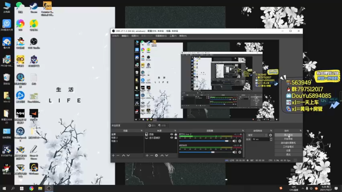Open the View menu in OBS

tap(135, 36)
